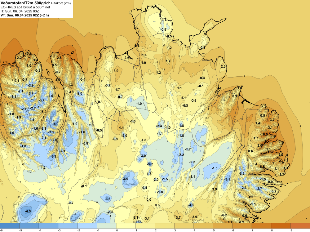Click the 9 tick label on color scale

point(291,230)
